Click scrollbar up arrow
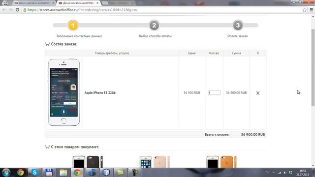 313,16
